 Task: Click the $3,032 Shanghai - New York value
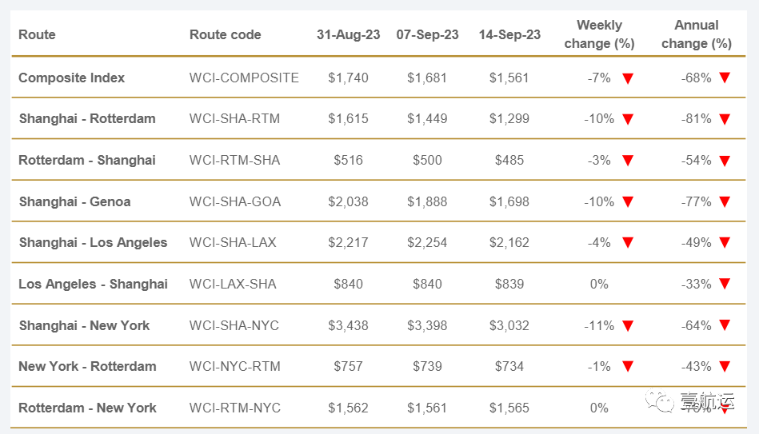pos(509,325)
